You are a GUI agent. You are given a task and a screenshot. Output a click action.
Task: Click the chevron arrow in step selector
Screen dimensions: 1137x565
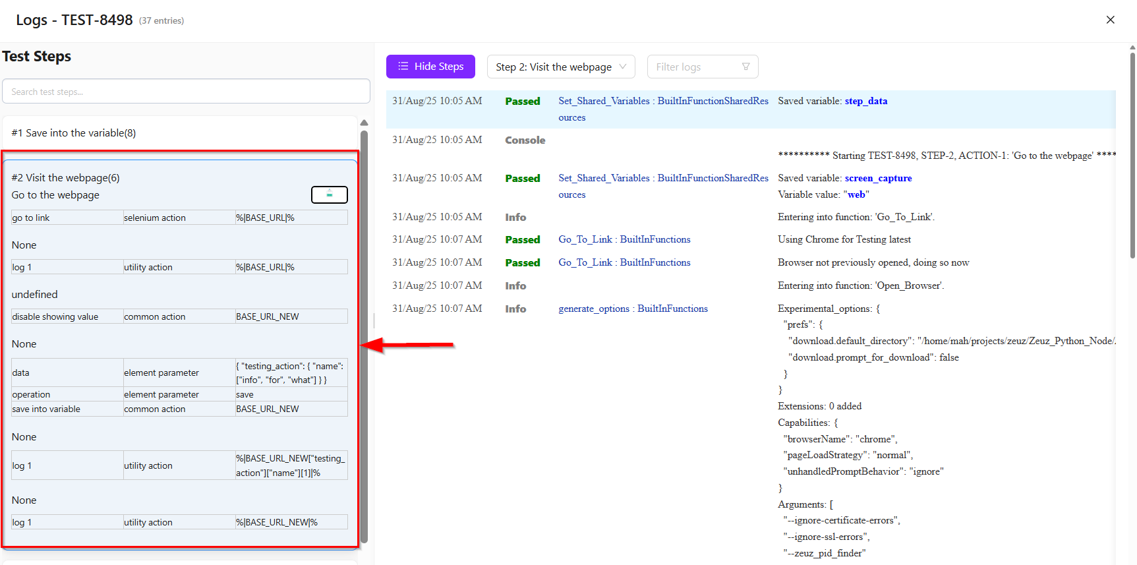coord(622,67)
